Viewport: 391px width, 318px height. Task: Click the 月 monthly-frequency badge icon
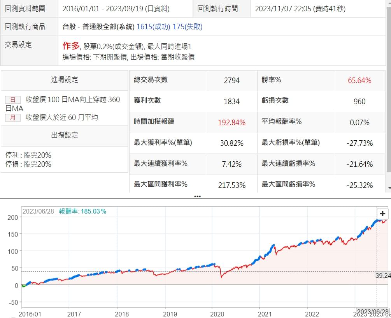13,117
